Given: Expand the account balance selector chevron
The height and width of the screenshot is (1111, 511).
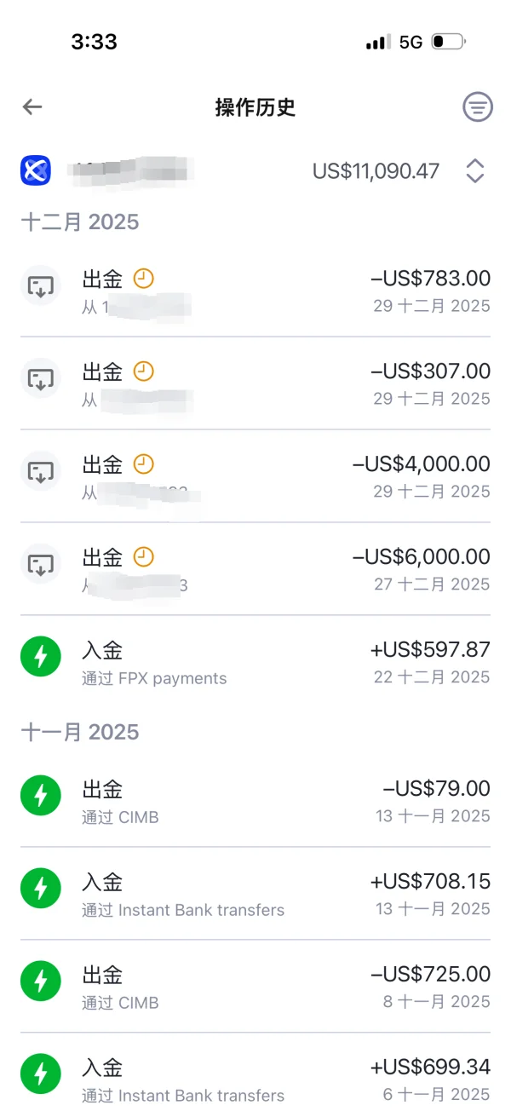Looking at the screenshot, I should [474, 170].
